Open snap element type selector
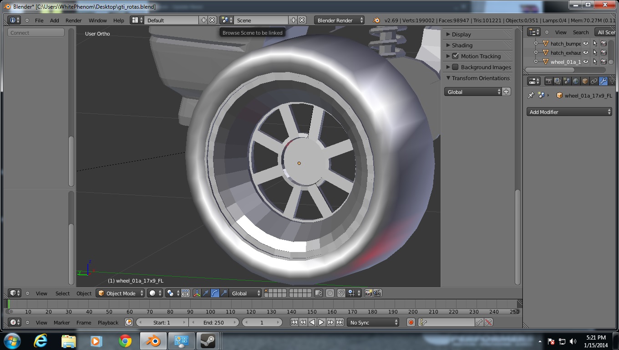This screenshot has width=619, height=350. pos(354,293)
